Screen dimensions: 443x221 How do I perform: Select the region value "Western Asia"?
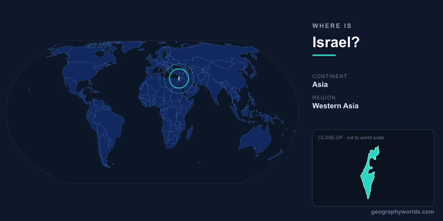[x=335, y=106]
